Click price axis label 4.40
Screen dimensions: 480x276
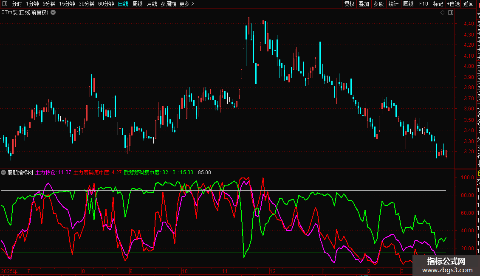469,23
